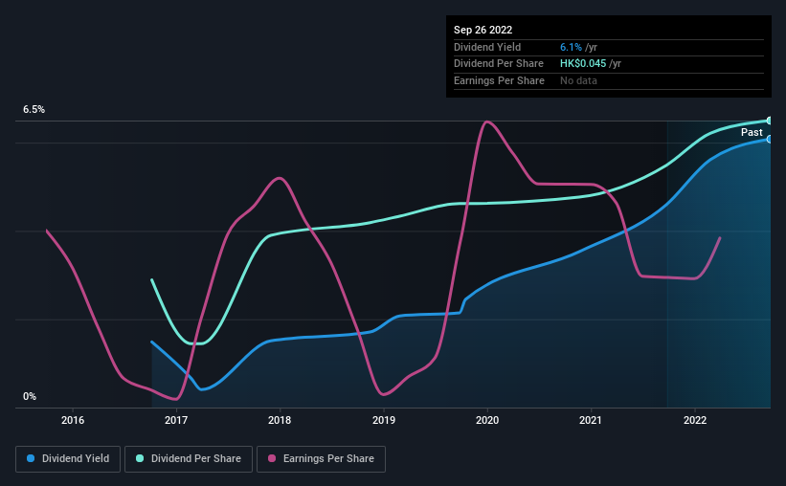The image size is (786, 486).
Task: Click the "Past" label on chart
Action: (x=752, y=133)
